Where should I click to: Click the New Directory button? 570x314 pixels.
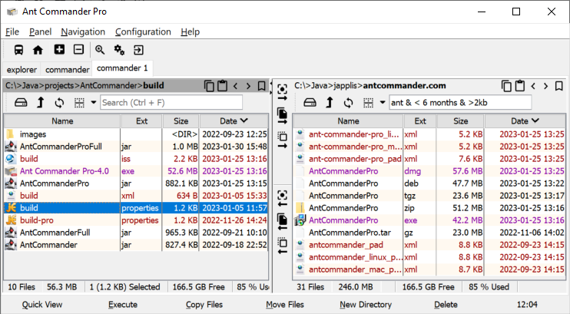pos(366,305)
